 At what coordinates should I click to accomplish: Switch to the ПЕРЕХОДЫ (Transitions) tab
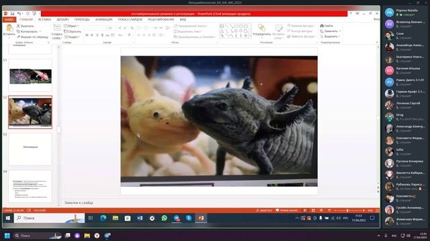82,19
